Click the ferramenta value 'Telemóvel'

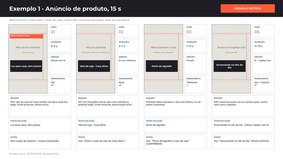tap(192, 82)
